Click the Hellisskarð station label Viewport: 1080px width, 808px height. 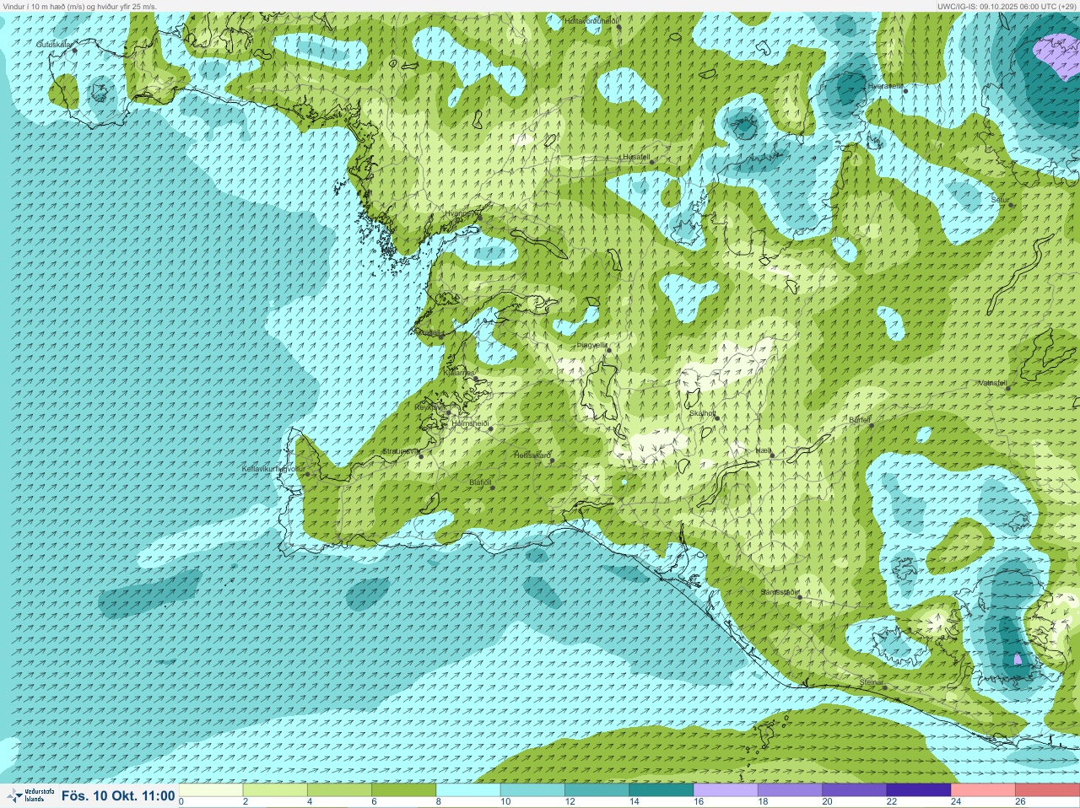click(x=532, y=455)
